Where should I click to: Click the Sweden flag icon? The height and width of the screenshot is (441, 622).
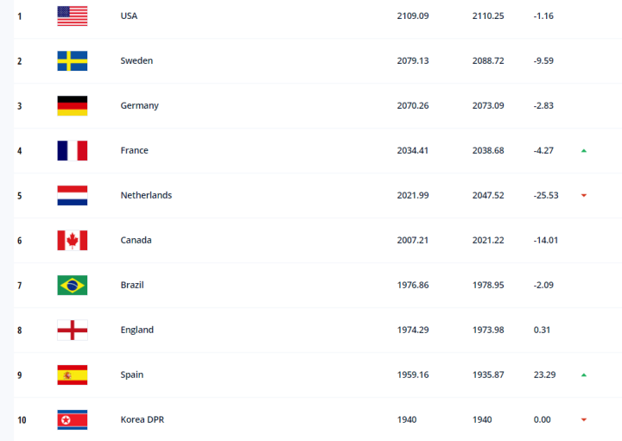click(x=72, y=60)
